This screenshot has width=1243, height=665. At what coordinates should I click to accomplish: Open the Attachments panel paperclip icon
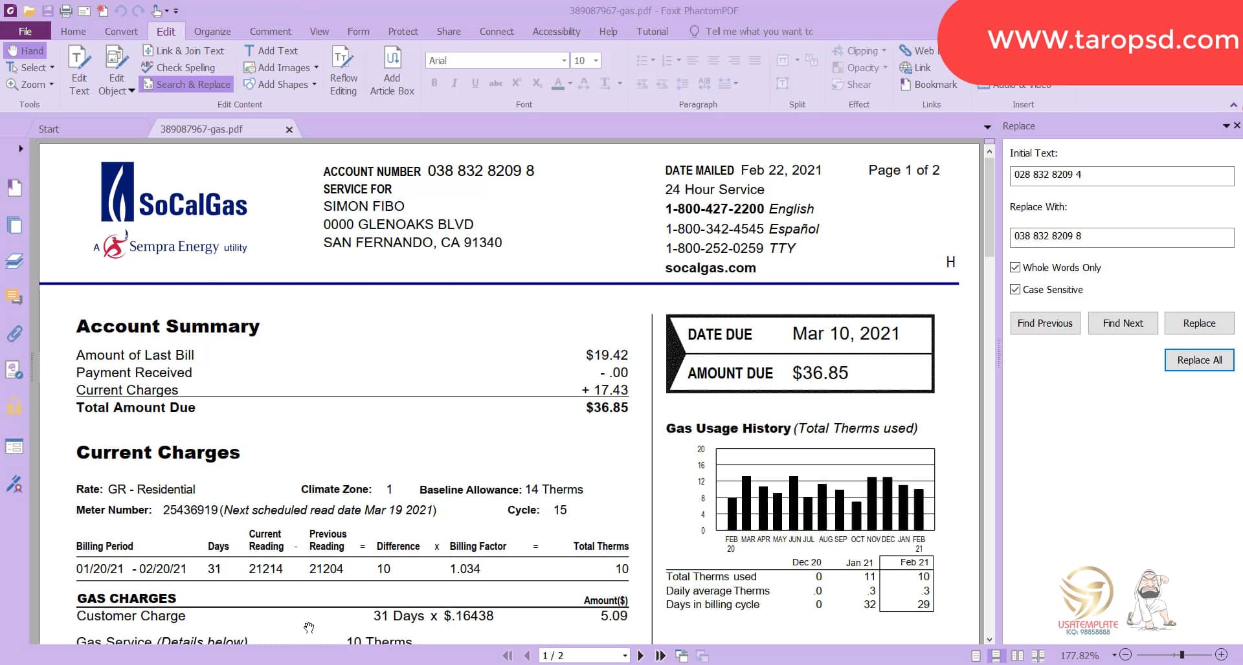14,334
